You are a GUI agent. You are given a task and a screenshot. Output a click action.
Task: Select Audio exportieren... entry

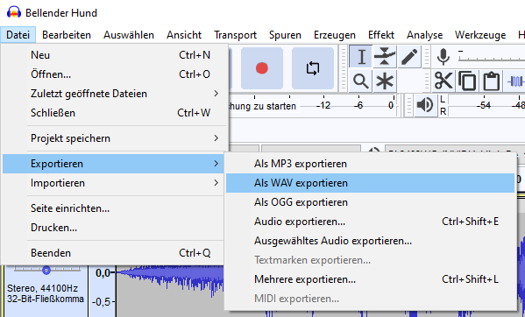370,222
